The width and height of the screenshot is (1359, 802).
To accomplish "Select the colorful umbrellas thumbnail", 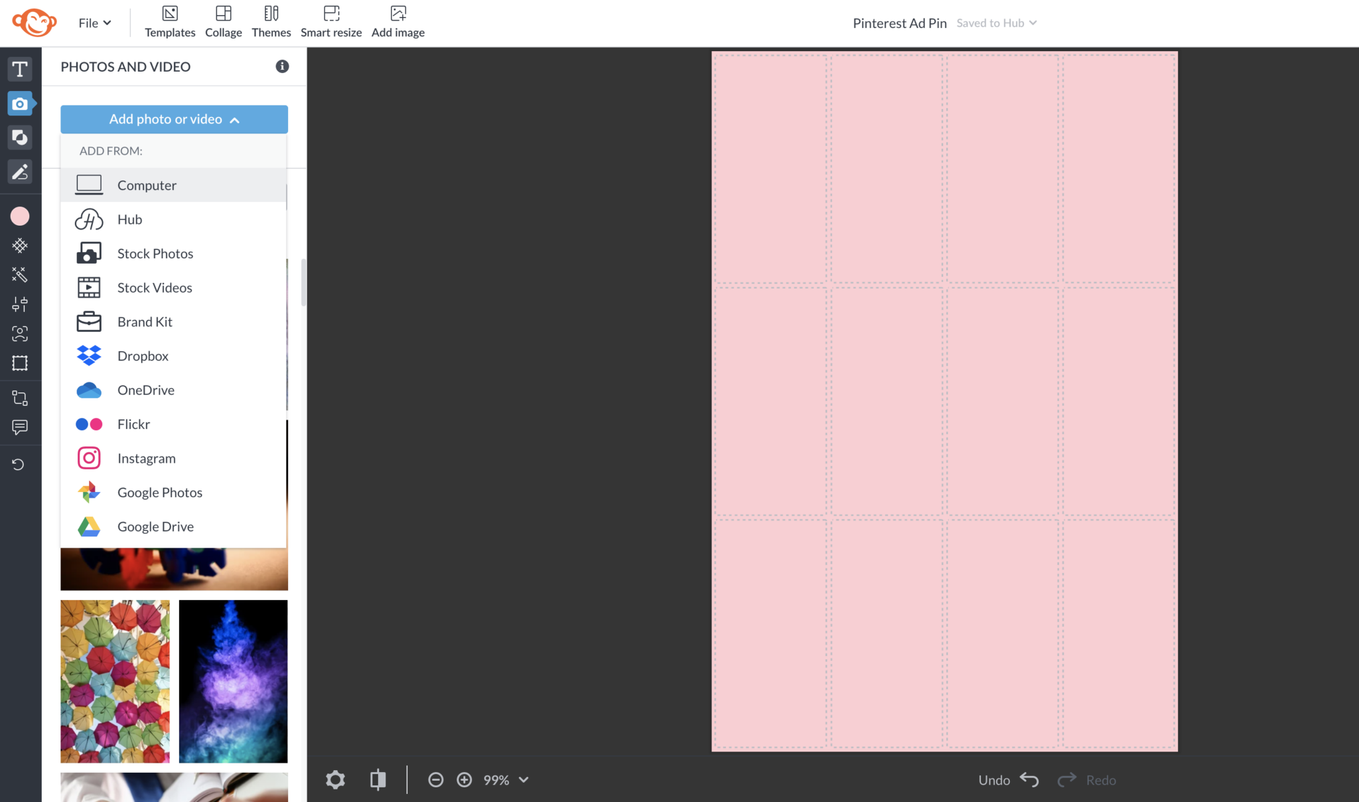I will click(x=114, y=681).
